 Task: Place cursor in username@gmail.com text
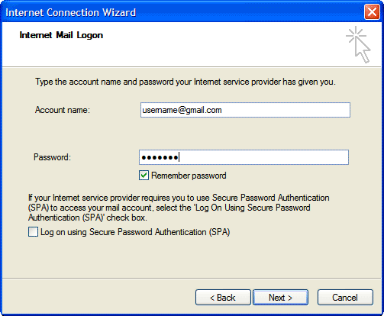[x=182, y=110]
